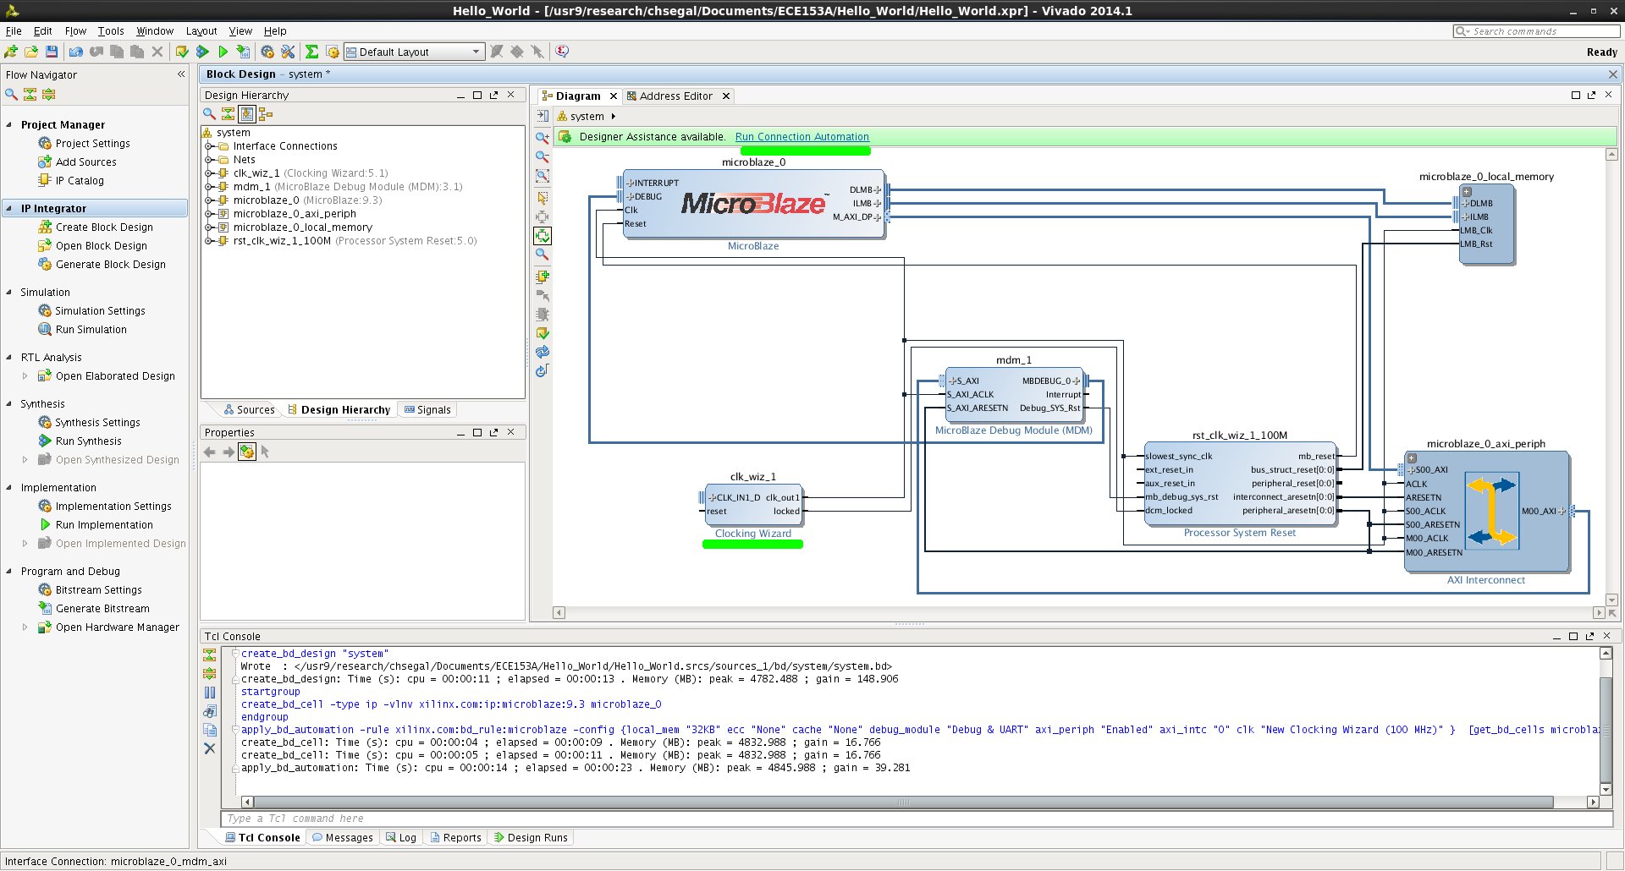Clear the Tcl Console with X icon
The width and height of the screenshot is (1625, 871).
(210, 748)
